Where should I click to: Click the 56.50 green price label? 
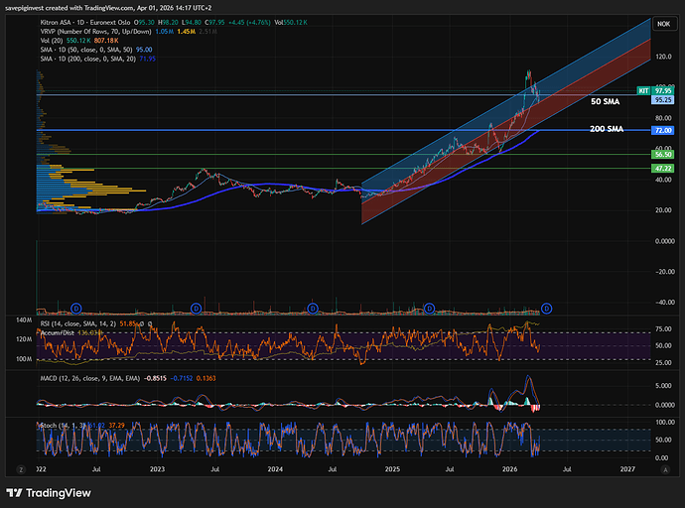663,155
